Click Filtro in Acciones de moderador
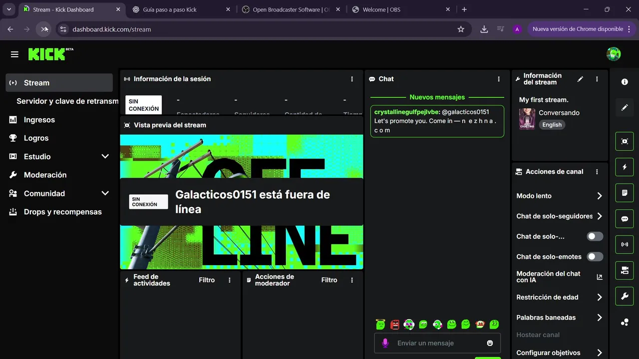This screenshot has width=639, height=359. 329,280
